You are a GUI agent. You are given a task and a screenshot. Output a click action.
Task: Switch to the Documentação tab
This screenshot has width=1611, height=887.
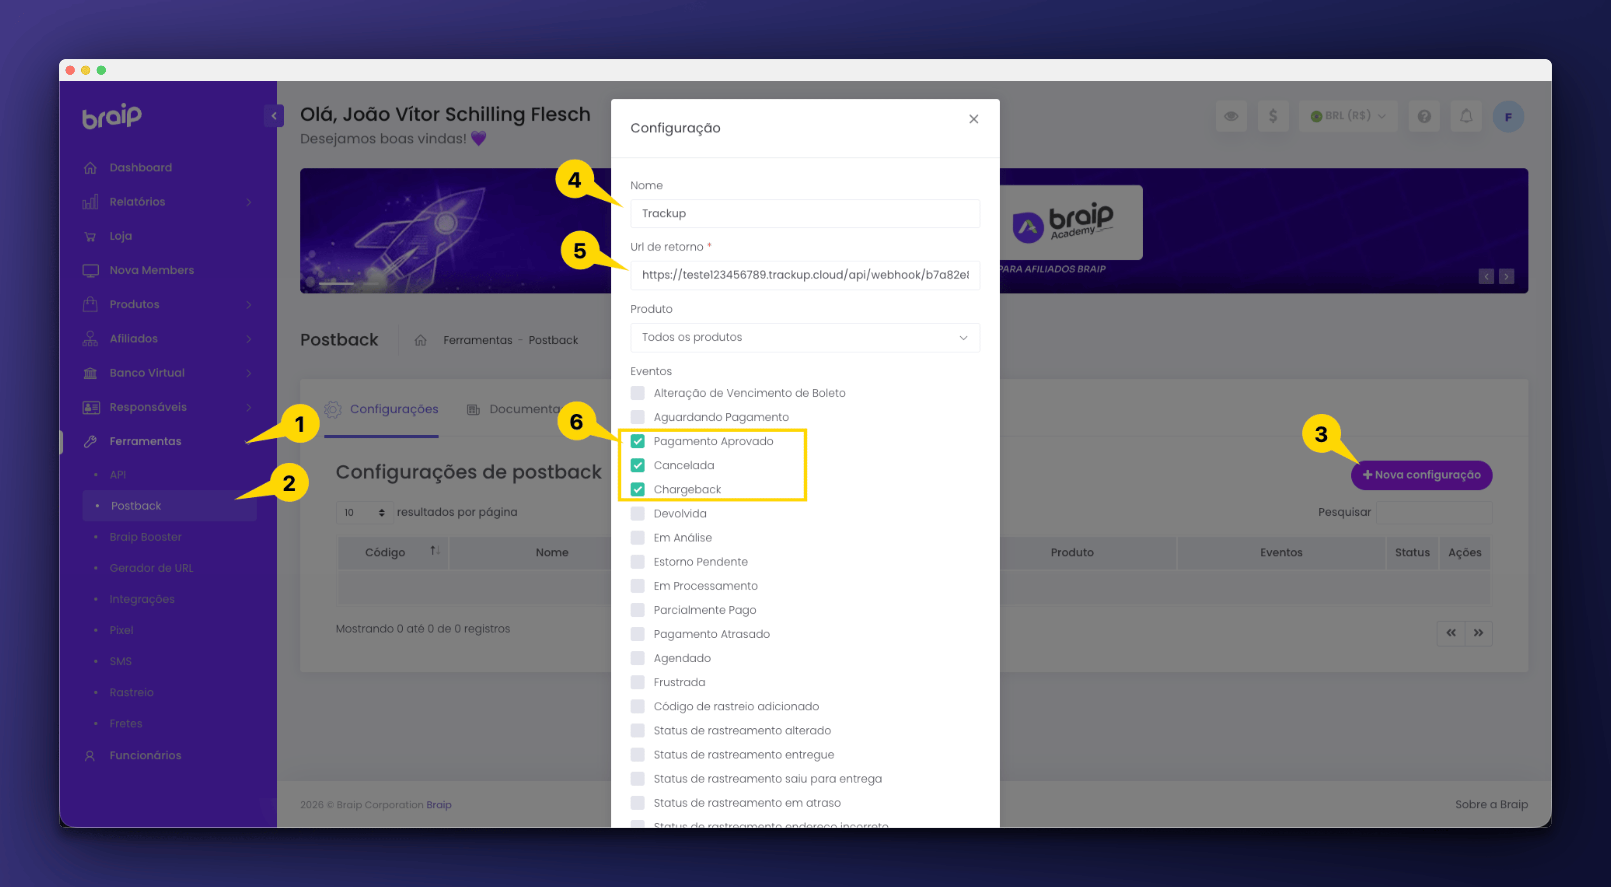tap(514, 409)
